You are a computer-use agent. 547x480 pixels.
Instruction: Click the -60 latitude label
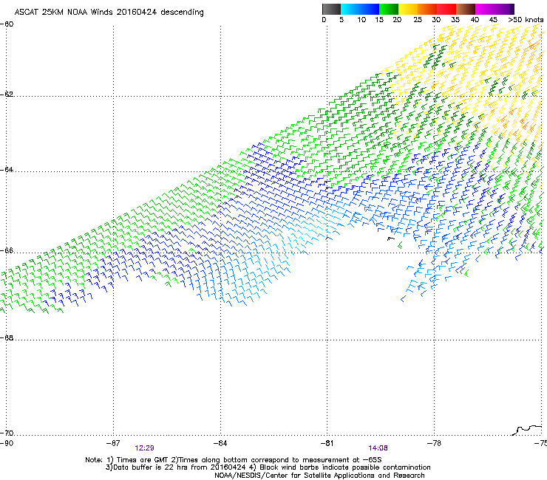7,24
